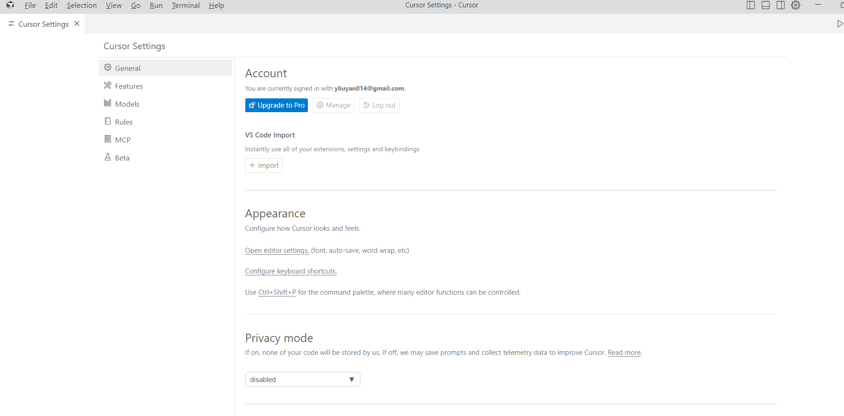
Task: Open the Terminal menu
Action: point(186,6)
